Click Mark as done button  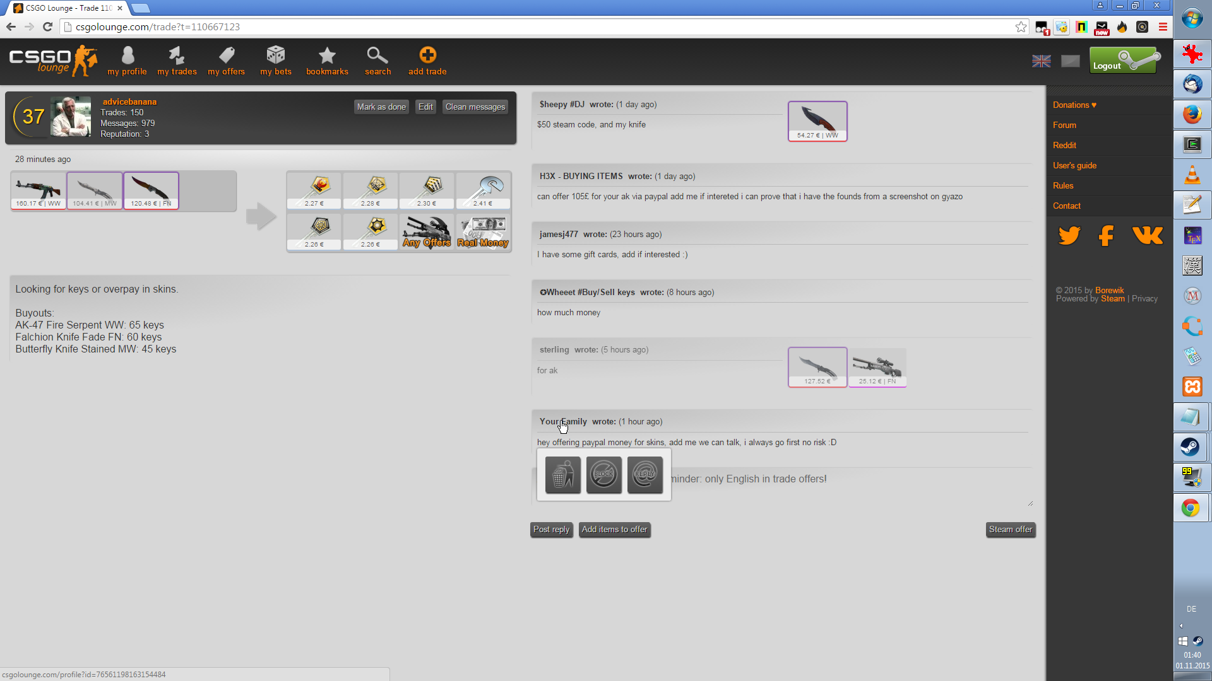(381, 107)
